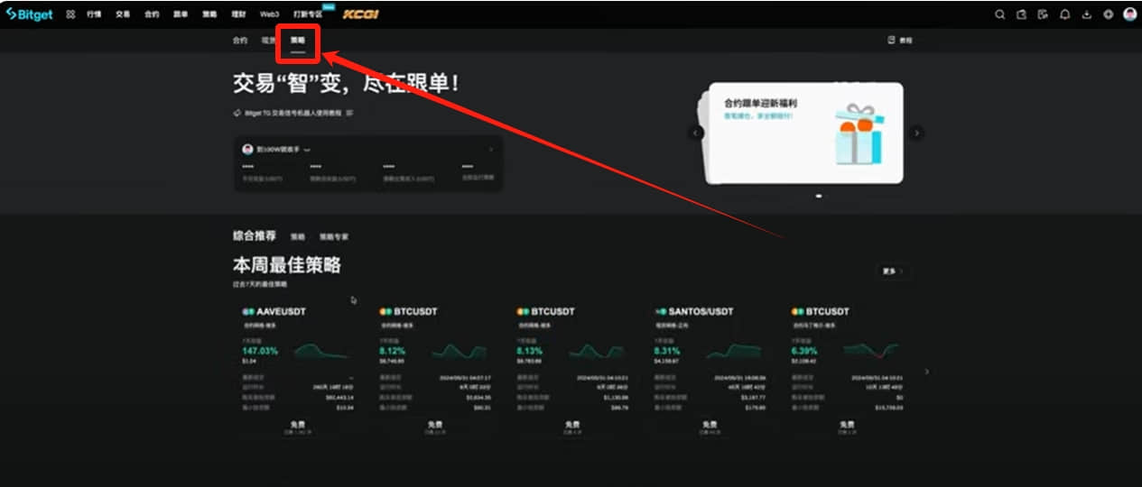This screenshot has width=1142, height=487.
Task: Click the banner carousel indicator dot
Action: pyautogui.click(x=819, y=196)
